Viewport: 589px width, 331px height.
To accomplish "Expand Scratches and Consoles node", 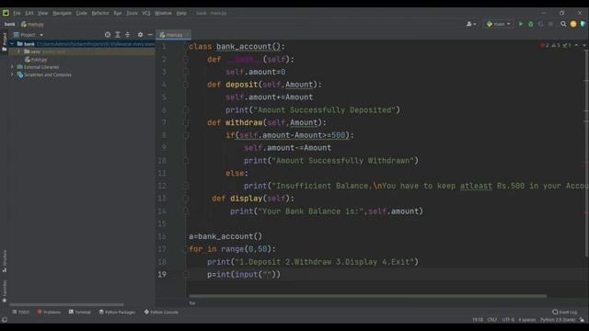I will (12, 74).
